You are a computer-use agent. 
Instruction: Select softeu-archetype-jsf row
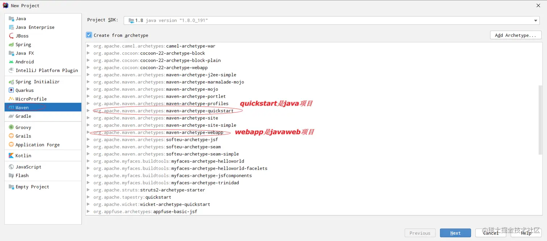pos(312,139)
